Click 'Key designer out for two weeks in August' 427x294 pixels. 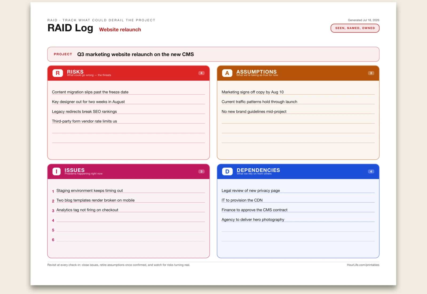pyautogui.click(x=88, y=102)
